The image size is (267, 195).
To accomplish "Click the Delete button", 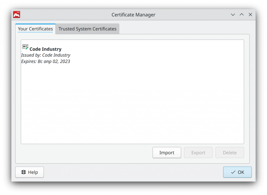I will [x=230, y=152].
